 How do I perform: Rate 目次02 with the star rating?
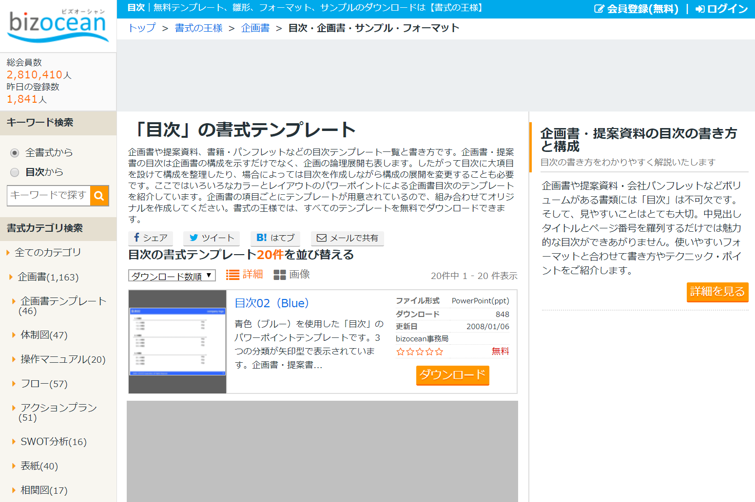click(420, 352)
